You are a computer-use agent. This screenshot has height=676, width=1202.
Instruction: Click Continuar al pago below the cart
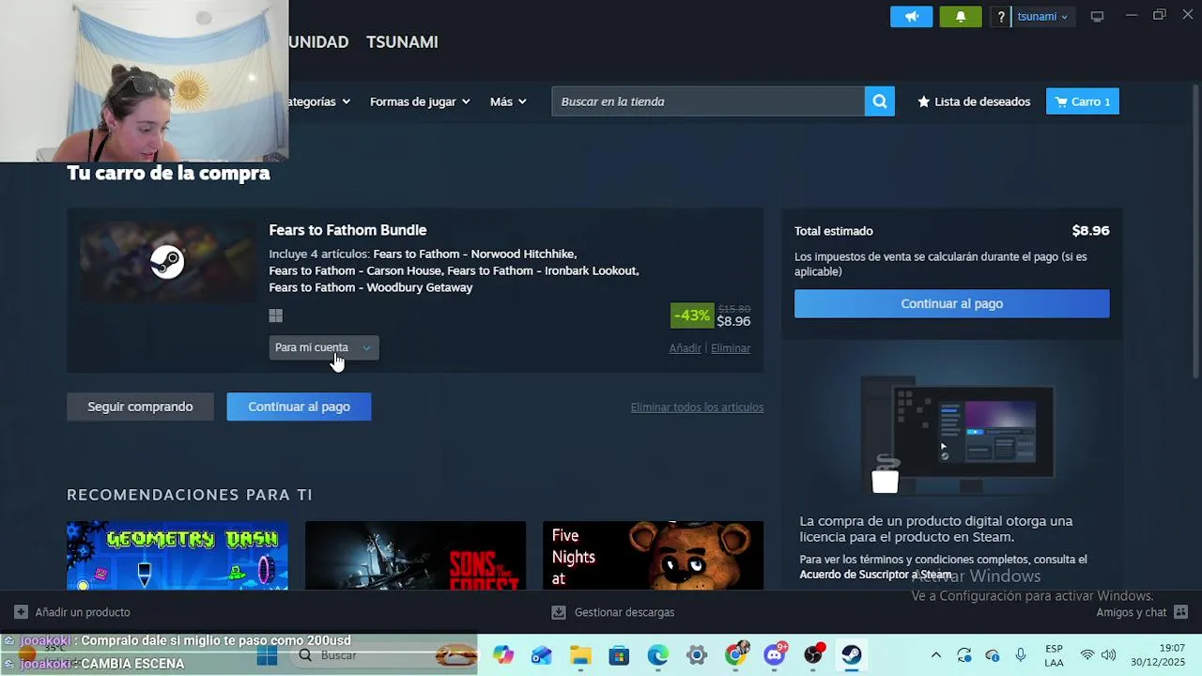click(x=299, y=407)
